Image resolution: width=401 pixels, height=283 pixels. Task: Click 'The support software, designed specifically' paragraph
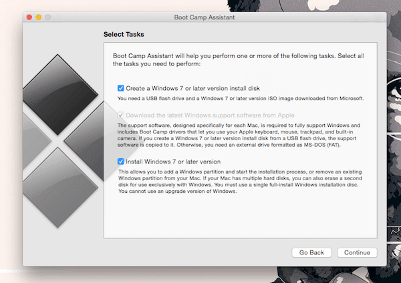pyautogui.click(x=239, y=135)
